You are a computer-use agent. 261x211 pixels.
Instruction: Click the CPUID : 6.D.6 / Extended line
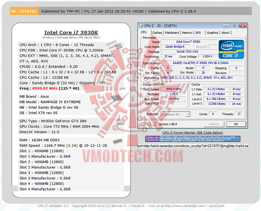pos(49,67)
